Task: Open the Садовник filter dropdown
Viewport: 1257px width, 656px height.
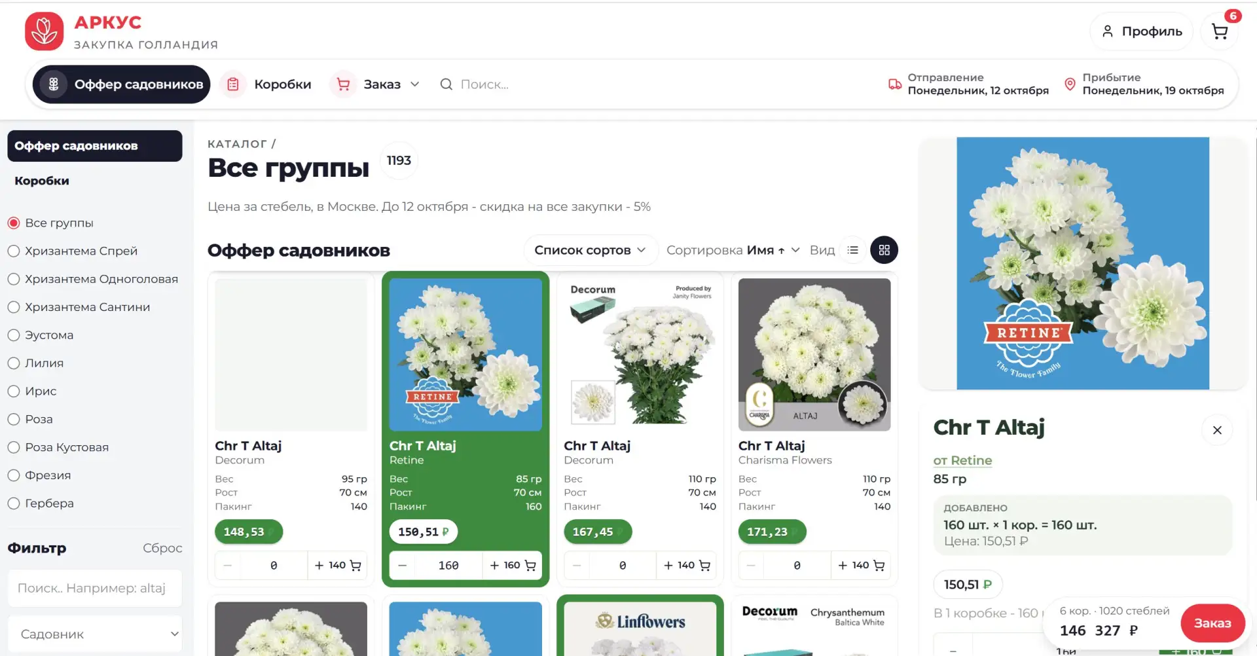Action: tap(95, 634)
